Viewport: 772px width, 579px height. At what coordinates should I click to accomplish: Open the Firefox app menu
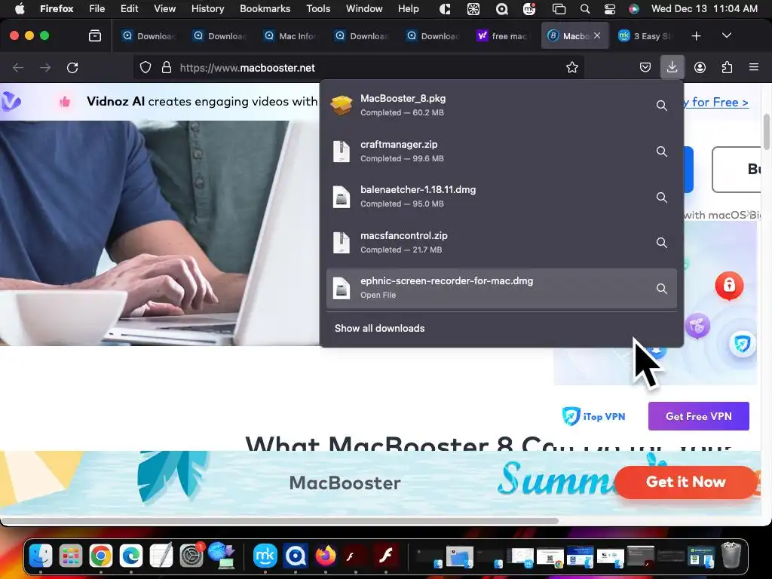click(x=57, y=8)
